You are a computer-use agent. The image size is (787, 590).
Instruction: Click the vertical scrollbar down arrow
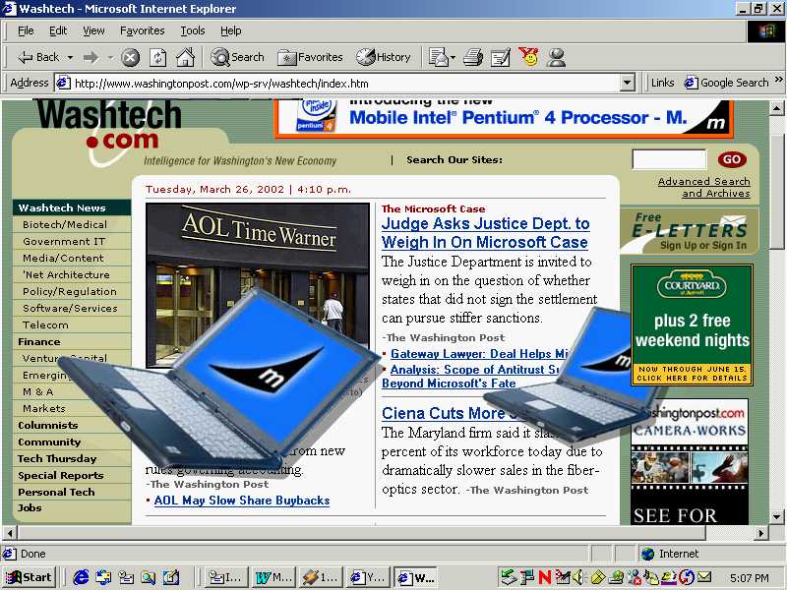(x=776, y=516)
